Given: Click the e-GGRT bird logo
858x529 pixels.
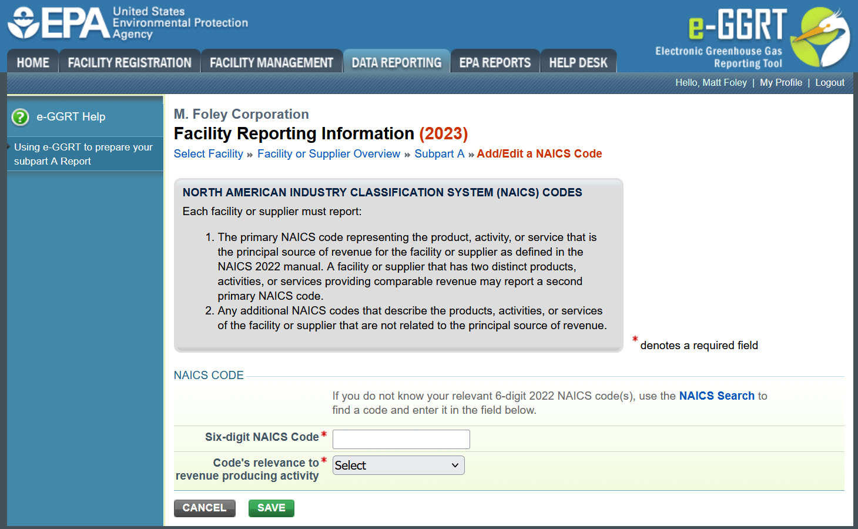Looking at the screenshot, I should tap(820, 36).
